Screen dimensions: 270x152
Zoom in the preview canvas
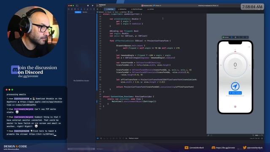(262, 136)
